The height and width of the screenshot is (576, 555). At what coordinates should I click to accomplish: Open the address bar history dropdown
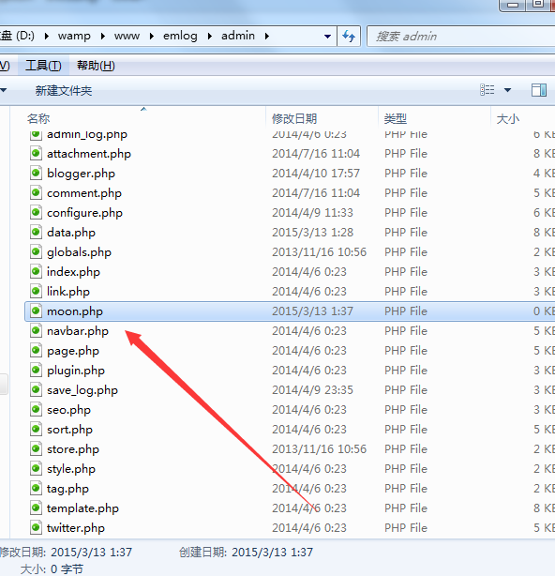[x=327, y=37]
